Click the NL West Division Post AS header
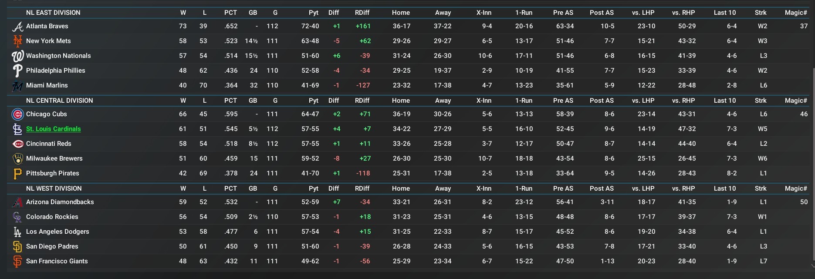Image resolution: width=815 pixels, height=279 pixels. coord(602,188)
